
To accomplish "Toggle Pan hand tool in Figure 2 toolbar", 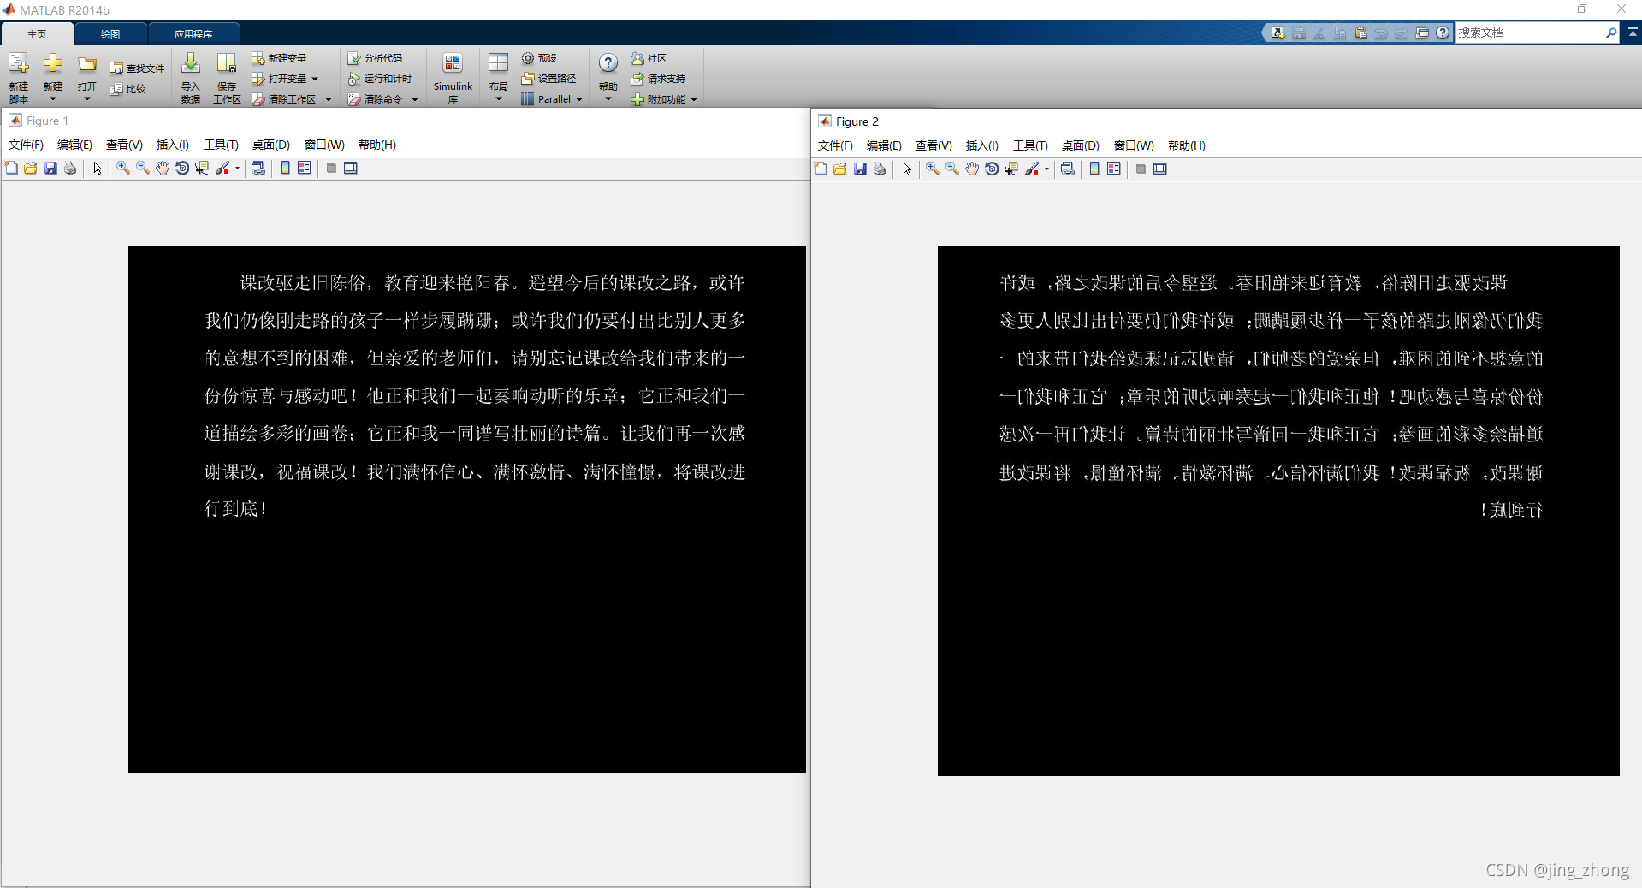I will click(x=972, y=169).
